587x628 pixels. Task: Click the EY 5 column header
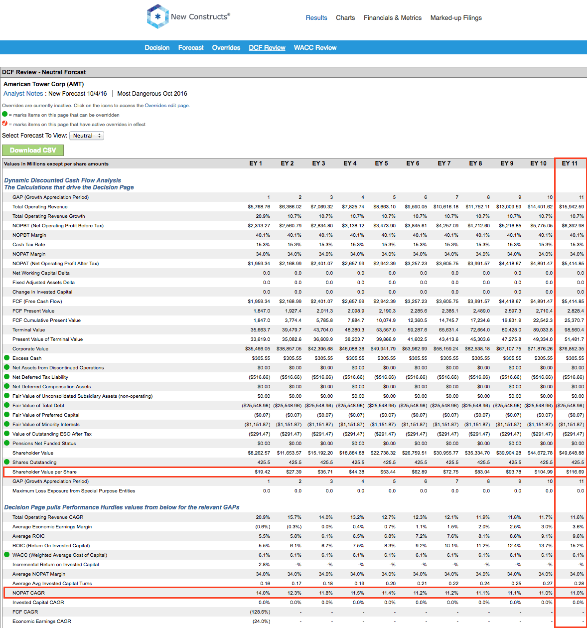381,163
